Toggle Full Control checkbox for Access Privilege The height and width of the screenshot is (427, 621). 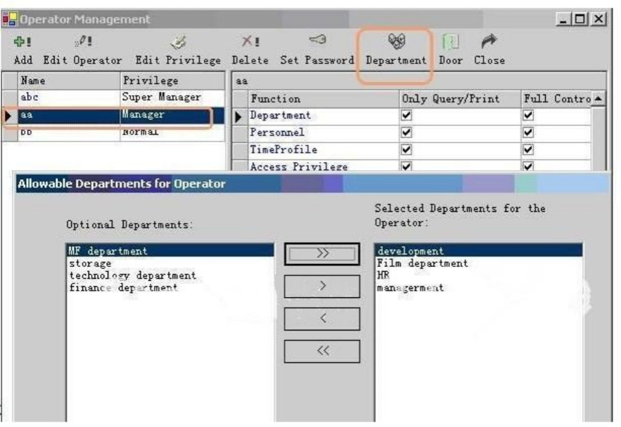tap(529, 166)
